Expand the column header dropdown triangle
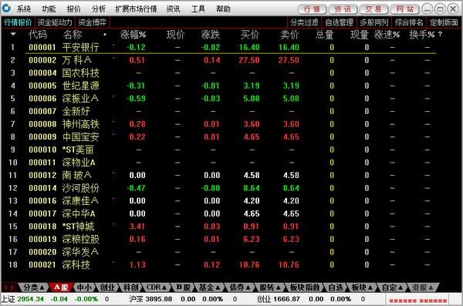The width and height of the screenshot is (463, 306). coord(13,34)
